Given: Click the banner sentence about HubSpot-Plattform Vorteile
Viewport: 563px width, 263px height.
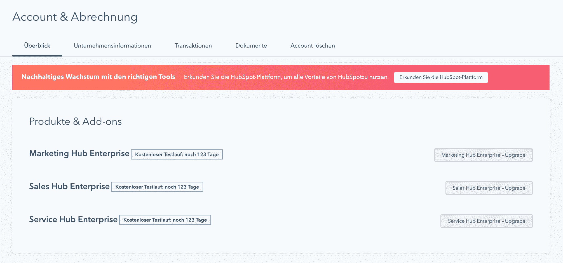Looking at the screenshot, I should tap(286, 77).
